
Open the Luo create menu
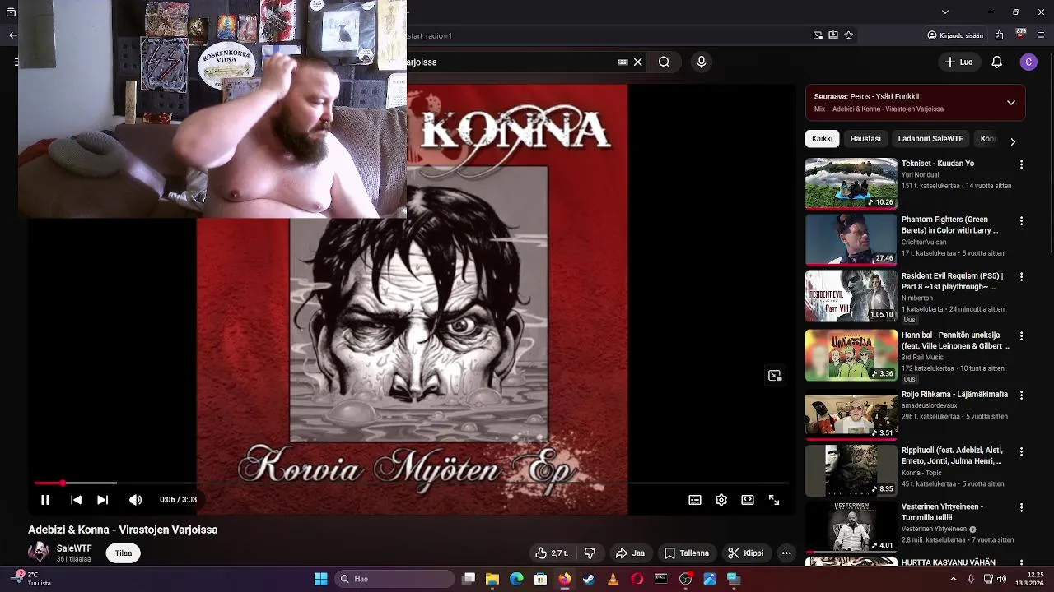[958, 62]
